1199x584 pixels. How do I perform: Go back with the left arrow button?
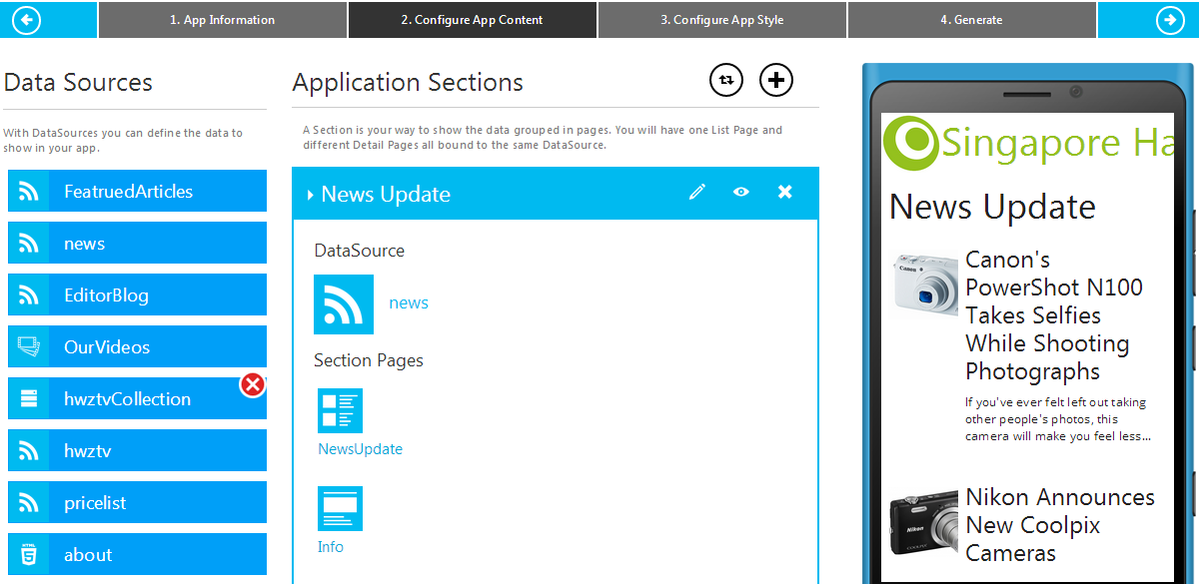[26, 20]
